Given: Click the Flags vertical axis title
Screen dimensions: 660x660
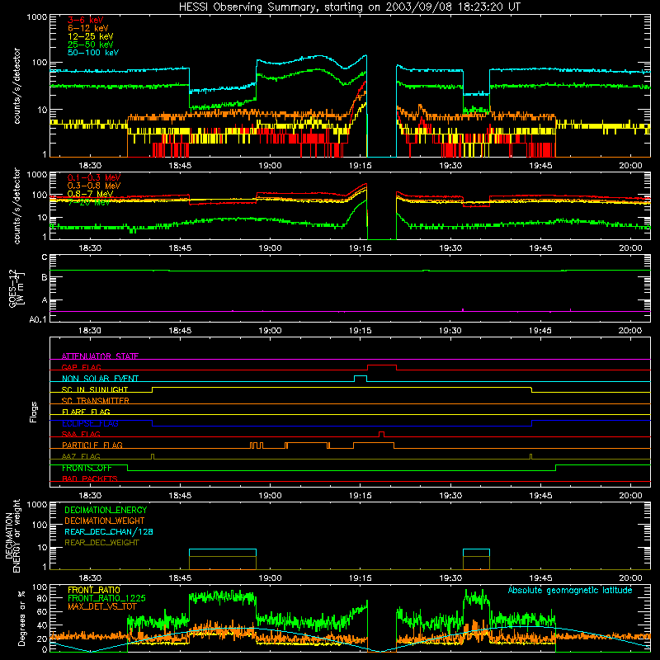Looking at the screenshot, I should click(34, 412).
